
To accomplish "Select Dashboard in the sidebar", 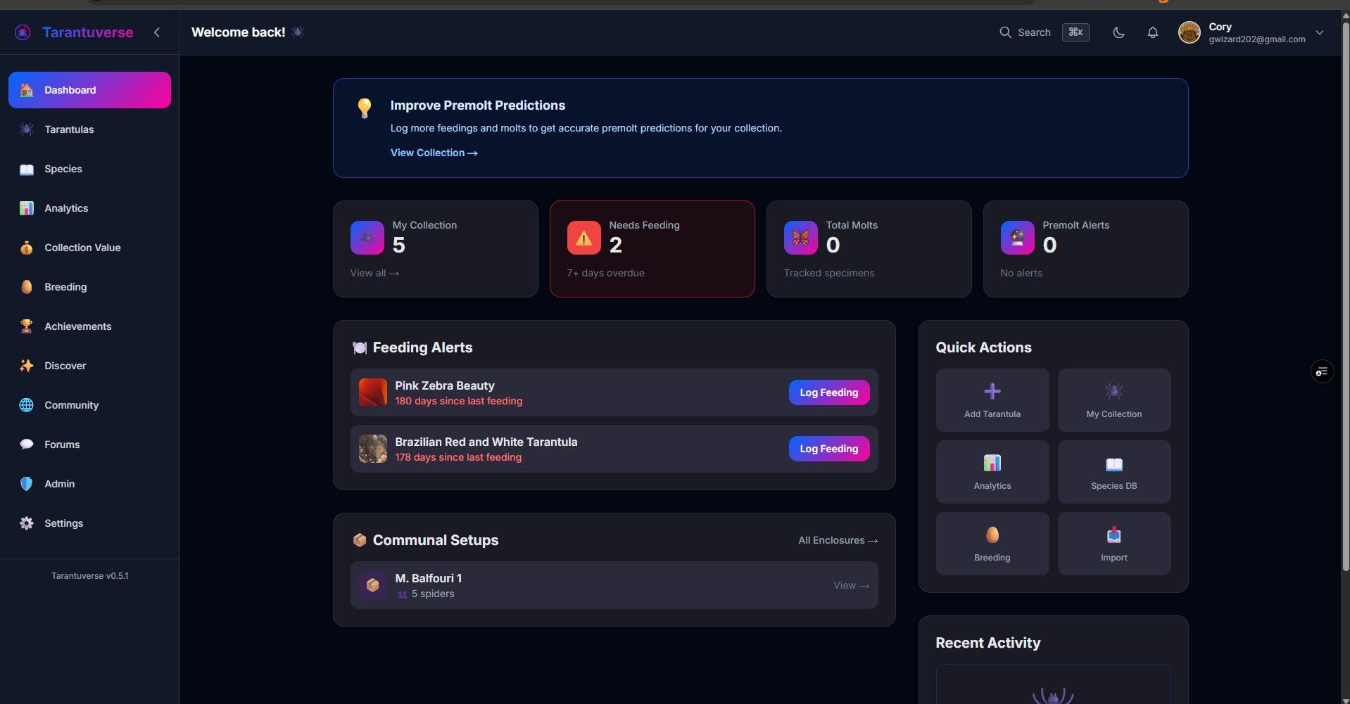I will tap(89, 90).
